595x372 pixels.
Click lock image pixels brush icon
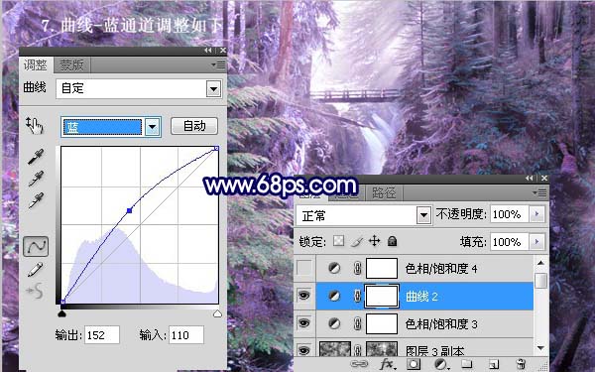356,241
